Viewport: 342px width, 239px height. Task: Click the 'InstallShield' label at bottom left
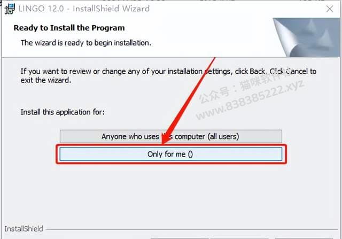(x=24, y=229)
